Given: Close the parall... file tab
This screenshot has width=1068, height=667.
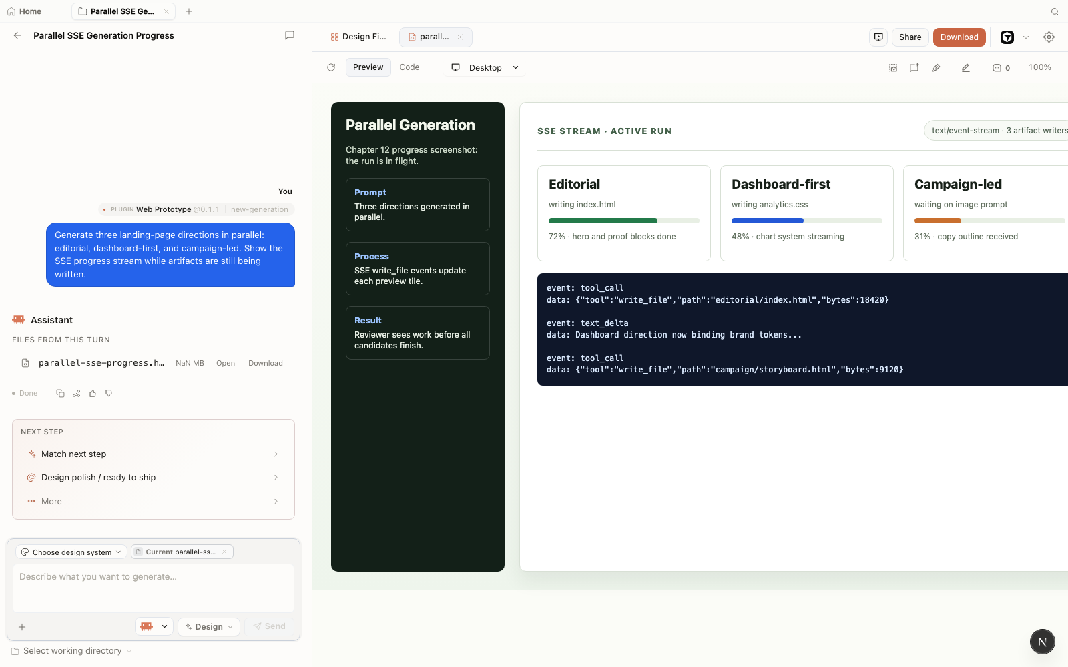Looking at the screenshot, I should point(459,37).
